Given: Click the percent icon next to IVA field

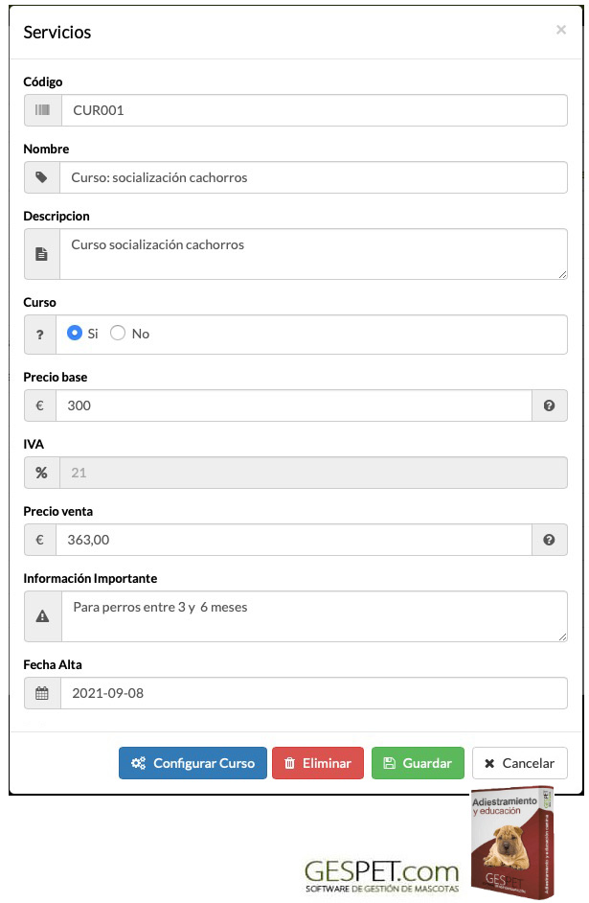Looking at the screenshot, I should tap(42, 473).
